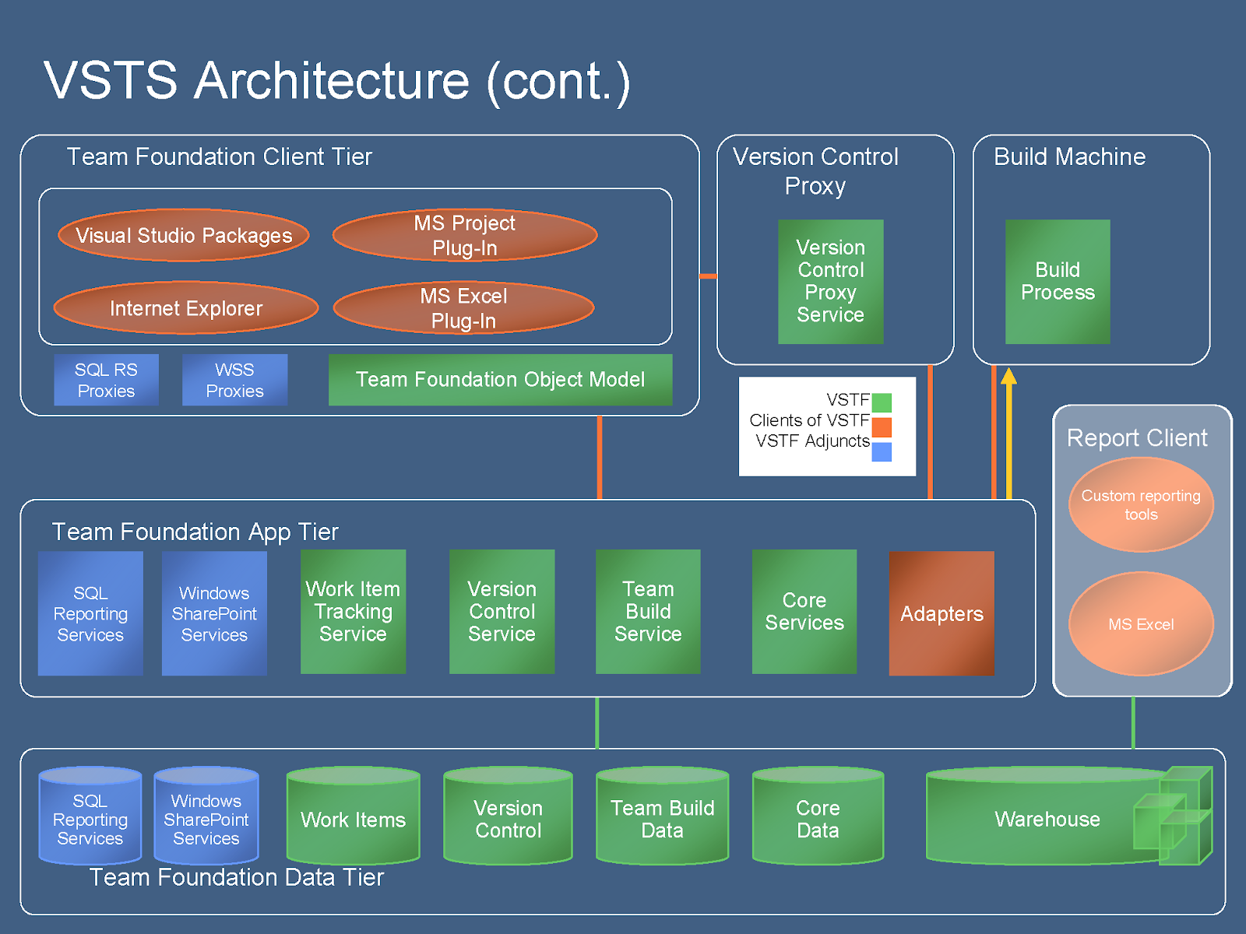
Task: Click the WSS Proxies box
Action: [234, 380]
